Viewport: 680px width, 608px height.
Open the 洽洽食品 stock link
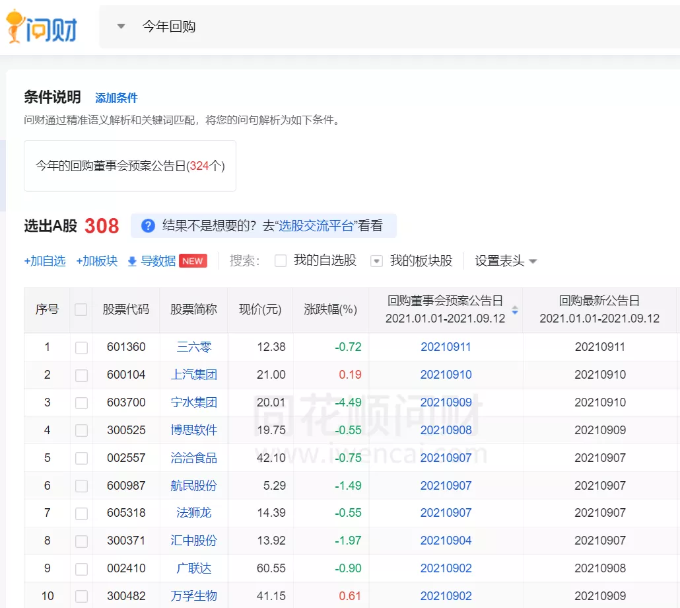tap(194, 458)
